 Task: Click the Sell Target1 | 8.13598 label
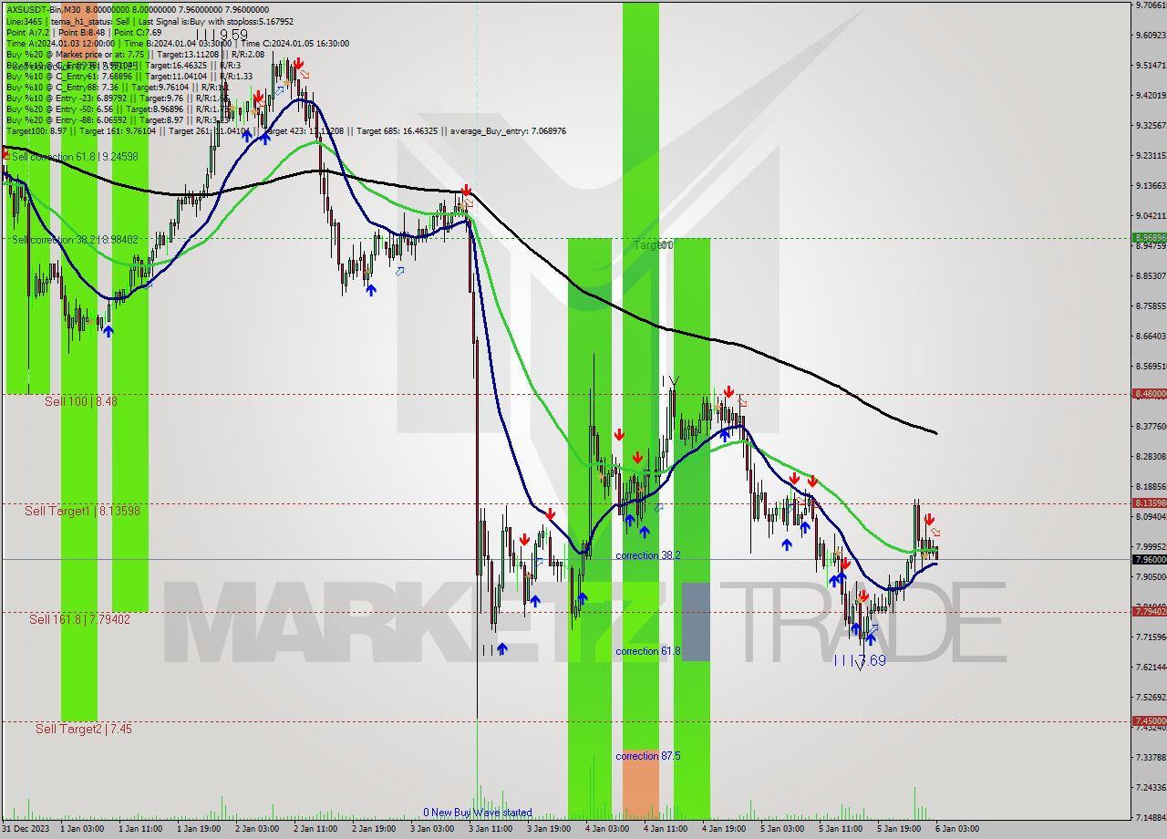82,512
